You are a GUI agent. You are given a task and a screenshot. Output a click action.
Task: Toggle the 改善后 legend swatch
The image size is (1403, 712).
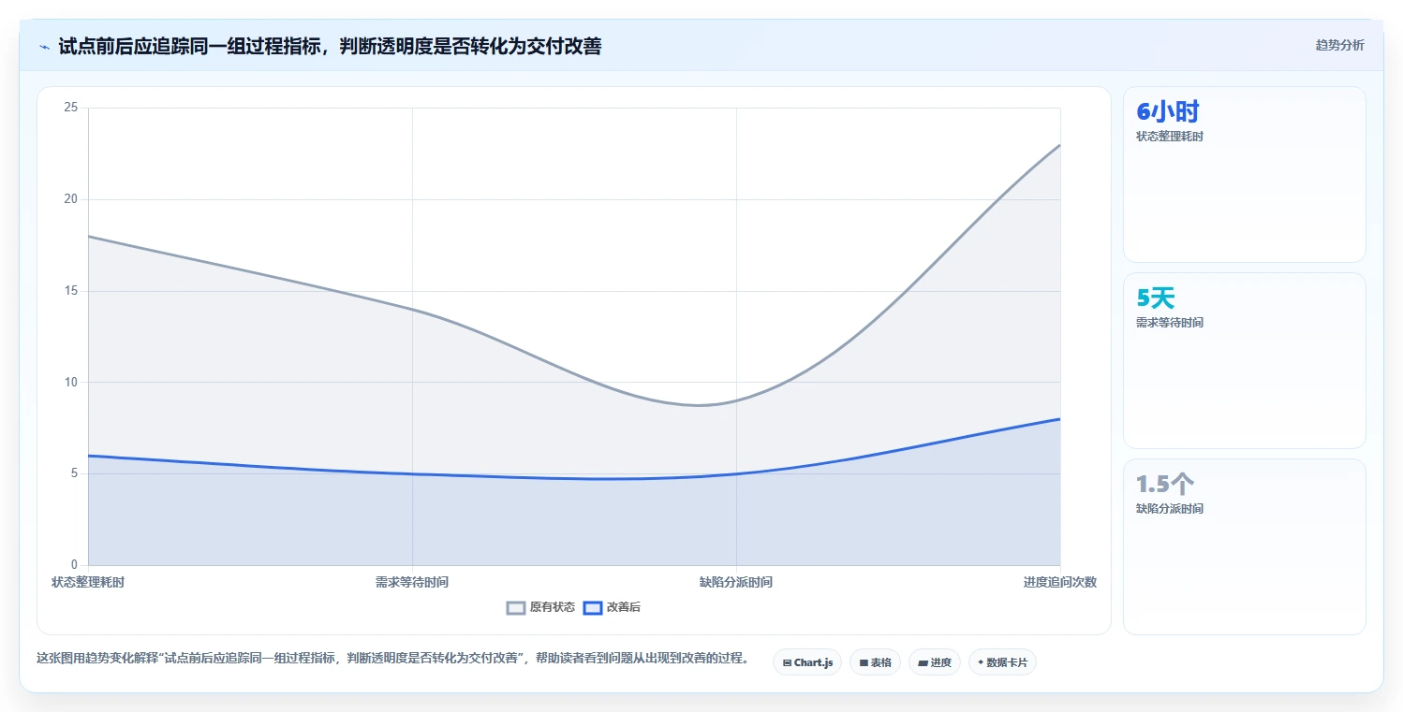click(592, 607)
